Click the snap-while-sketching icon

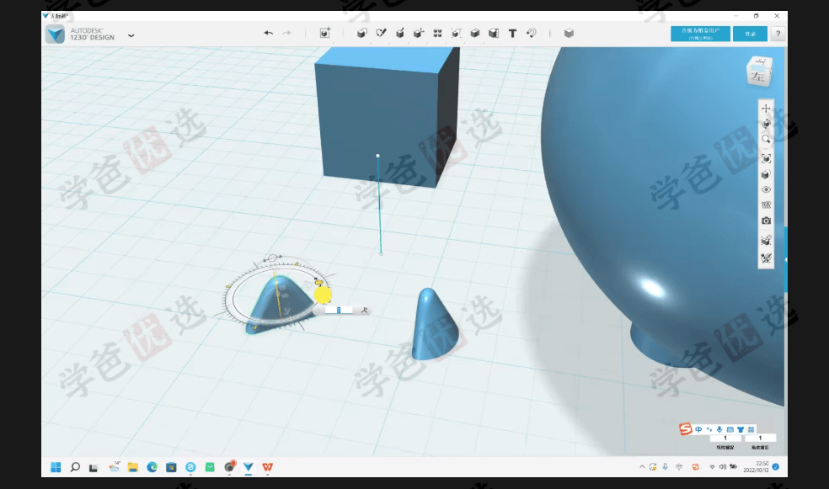pyautogui.click(x=766, y=240)
